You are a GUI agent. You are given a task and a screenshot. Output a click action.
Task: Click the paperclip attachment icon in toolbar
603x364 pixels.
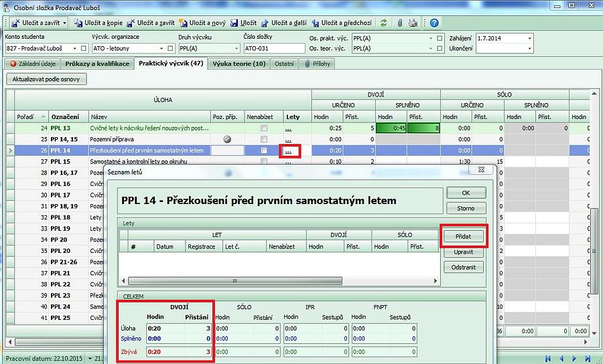click(x=400, y=23)
